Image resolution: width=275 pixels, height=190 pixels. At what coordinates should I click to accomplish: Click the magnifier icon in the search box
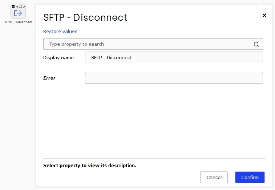pyautogui.click(x=256, y=44)
